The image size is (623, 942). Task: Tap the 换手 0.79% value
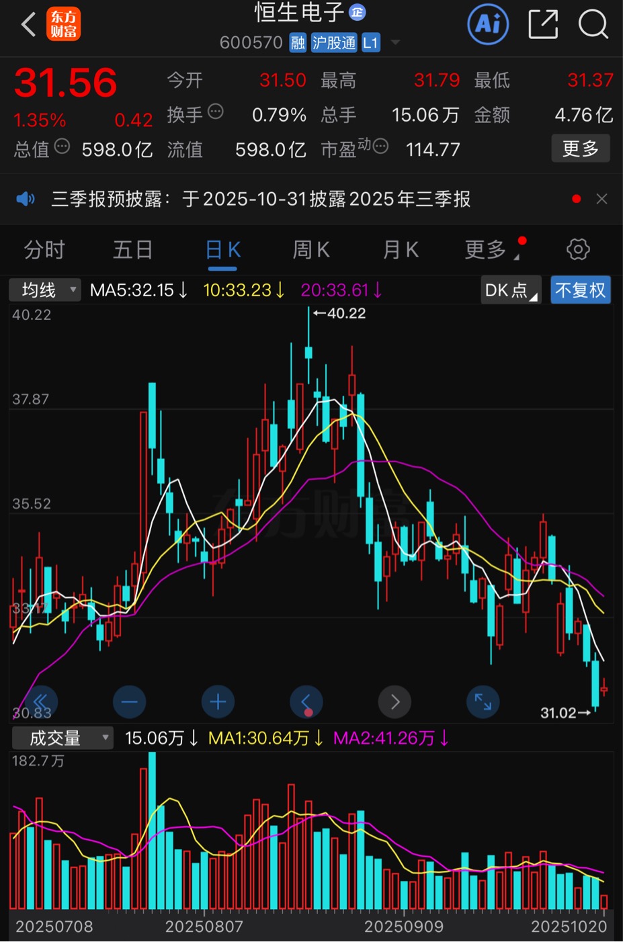point(279,115)
